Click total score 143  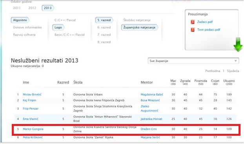tap(229, 100)
